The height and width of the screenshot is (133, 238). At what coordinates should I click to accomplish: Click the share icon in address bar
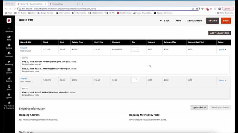click(x=193, y=9)
